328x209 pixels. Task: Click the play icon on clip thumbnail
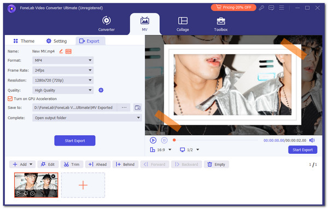point(19,193)
